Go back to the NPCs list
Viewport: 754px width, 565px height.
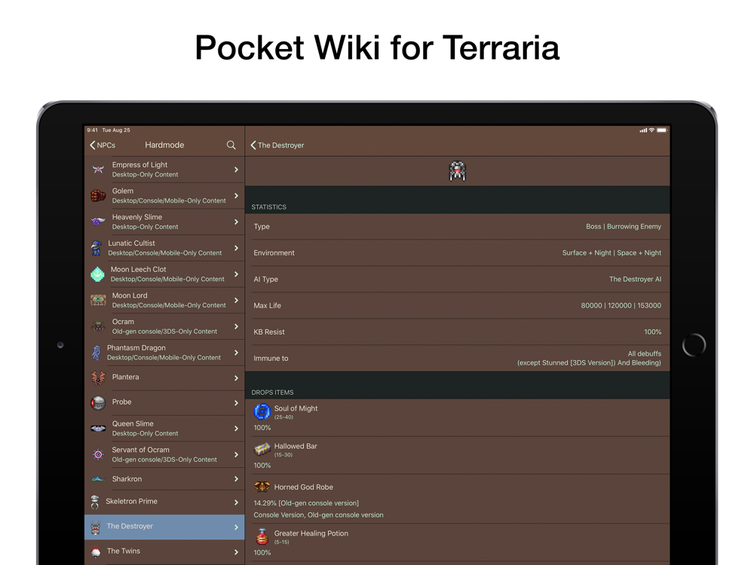pos(103,145)
